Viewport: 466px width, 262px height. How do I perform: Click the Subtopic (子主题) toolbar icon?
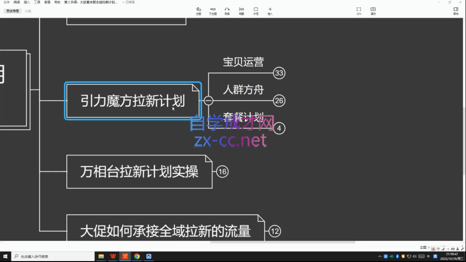pos(213,11)
